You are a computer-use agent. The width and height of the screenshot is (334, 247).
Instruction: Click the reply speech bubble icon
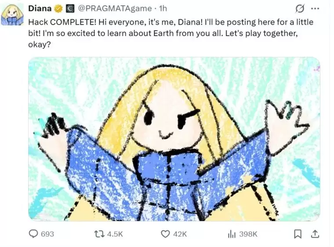click(x=33, y=234)
